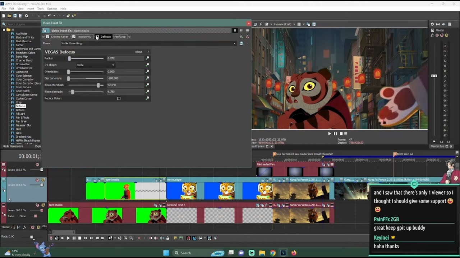Stop playback in the preview window
460x258 pixels.
[341, 134]
